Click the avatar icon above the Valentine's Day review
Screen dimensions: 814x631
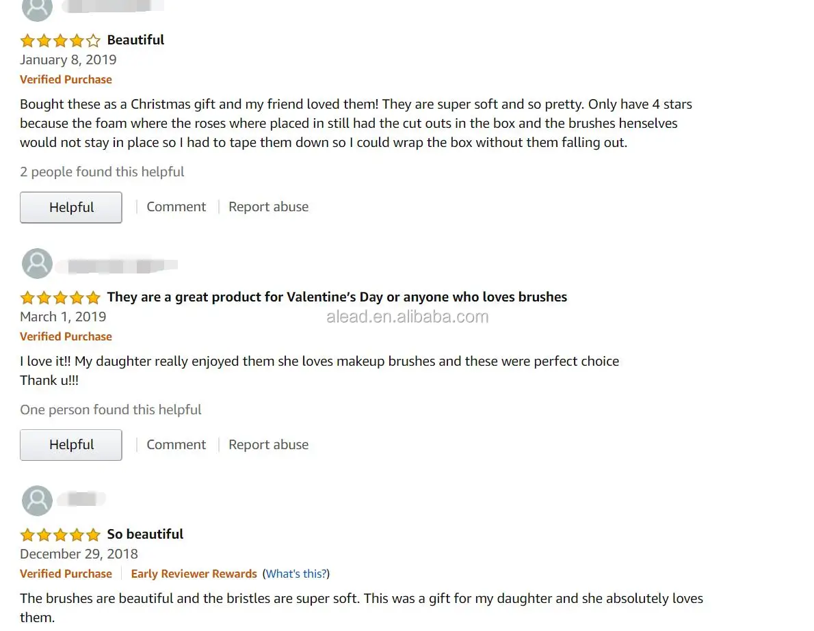pos(37,263)
